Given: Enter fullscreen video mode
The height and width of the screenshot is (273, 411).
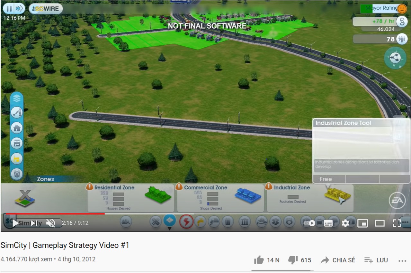Looking at the screenshot, I should coord(397,223).
